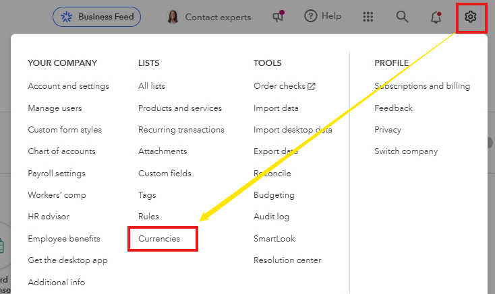Image resolution: width=495 pixels, height=294 pixels.
Task: Click Resolution center link
Action: point(287,260)
